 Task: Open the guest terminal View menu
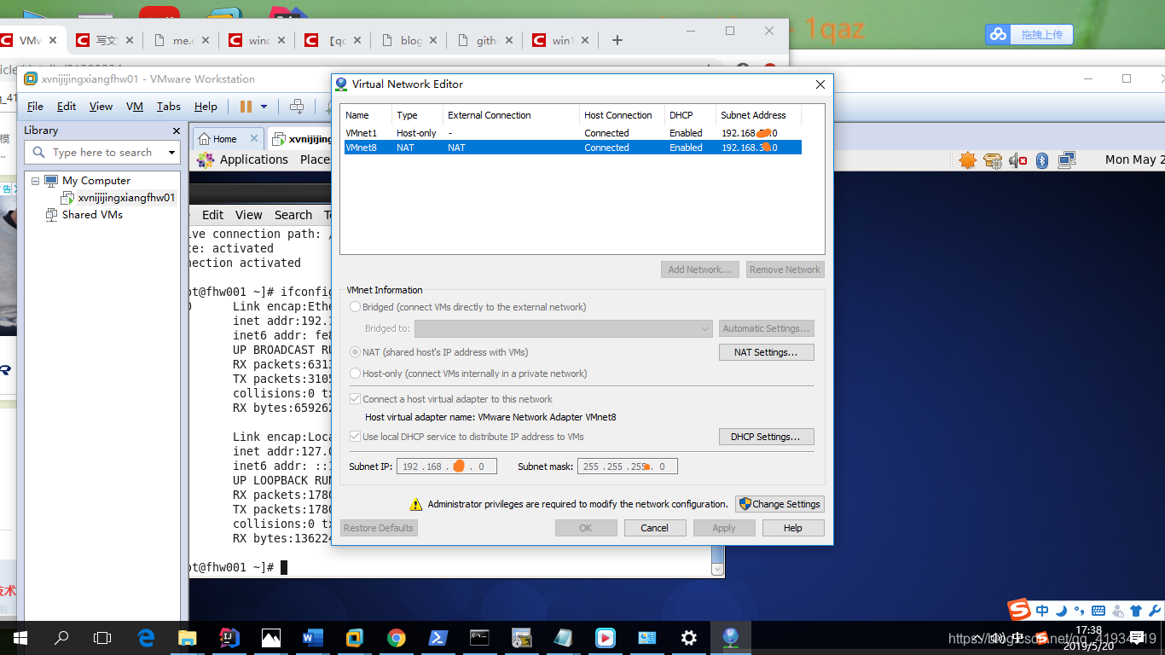pyautogui.click(x=249, y=215)
